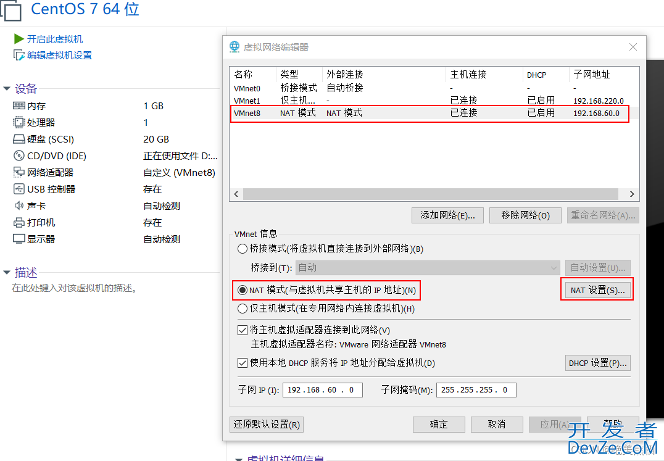Click 还原默认设置(R) button
The width and height of the screenshot is (664, 461).
(267, 424)
